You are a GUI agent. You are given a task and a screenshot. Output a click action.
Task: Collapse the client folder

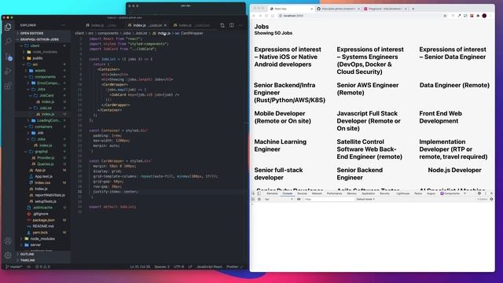pyautogui.click(x=35, y=46)
